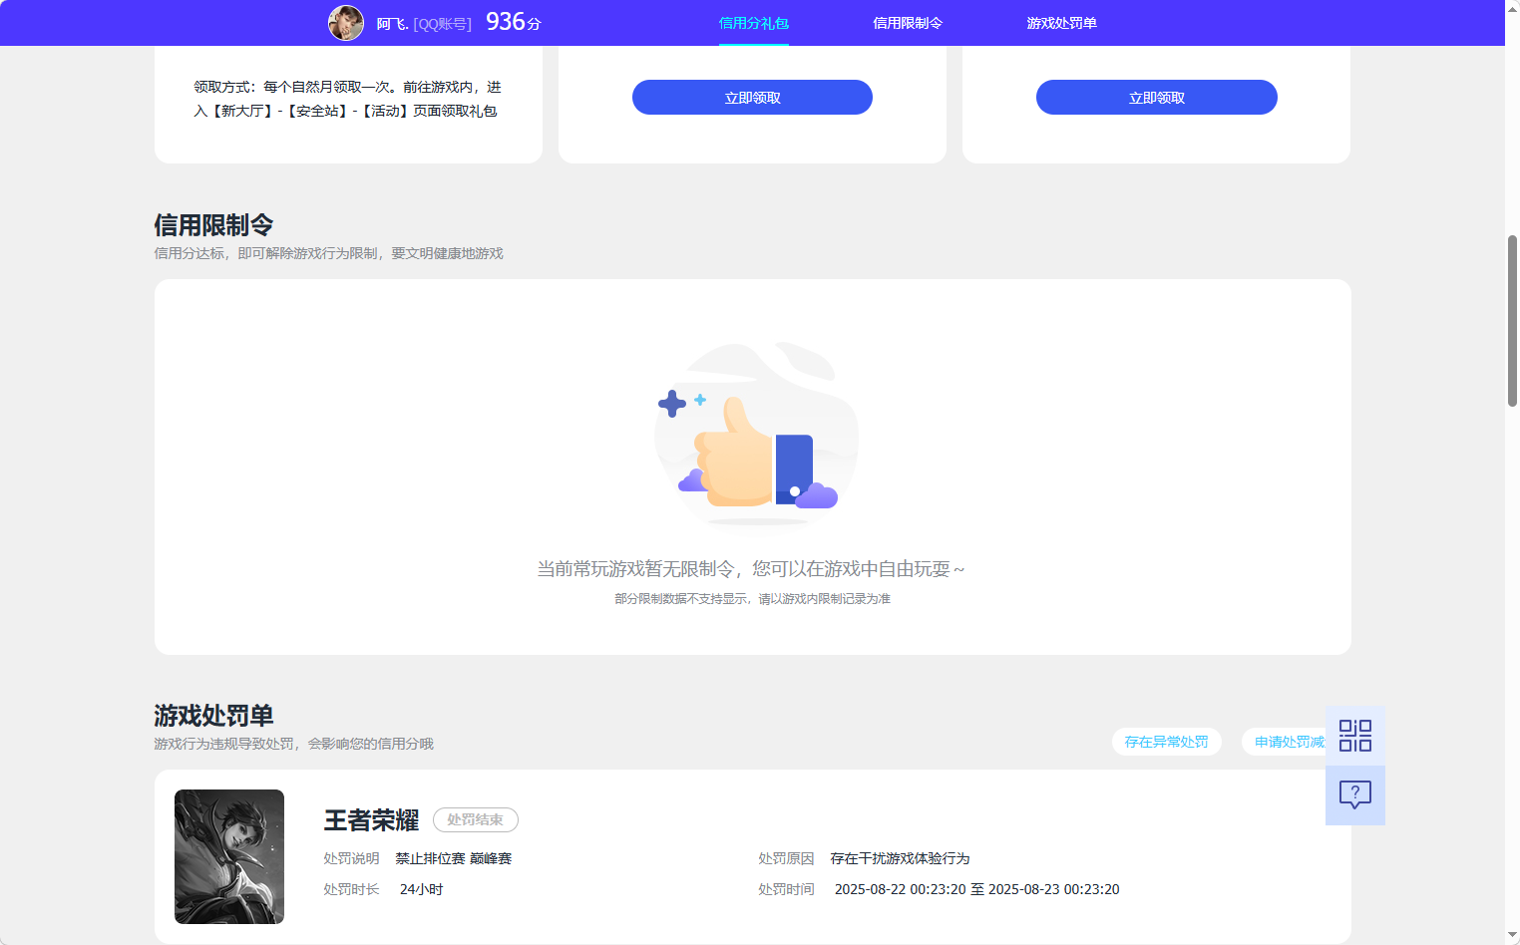1520x945 pixels.
Task: Click the 处罚结束 status badge
Action: [x=476, y=819]
